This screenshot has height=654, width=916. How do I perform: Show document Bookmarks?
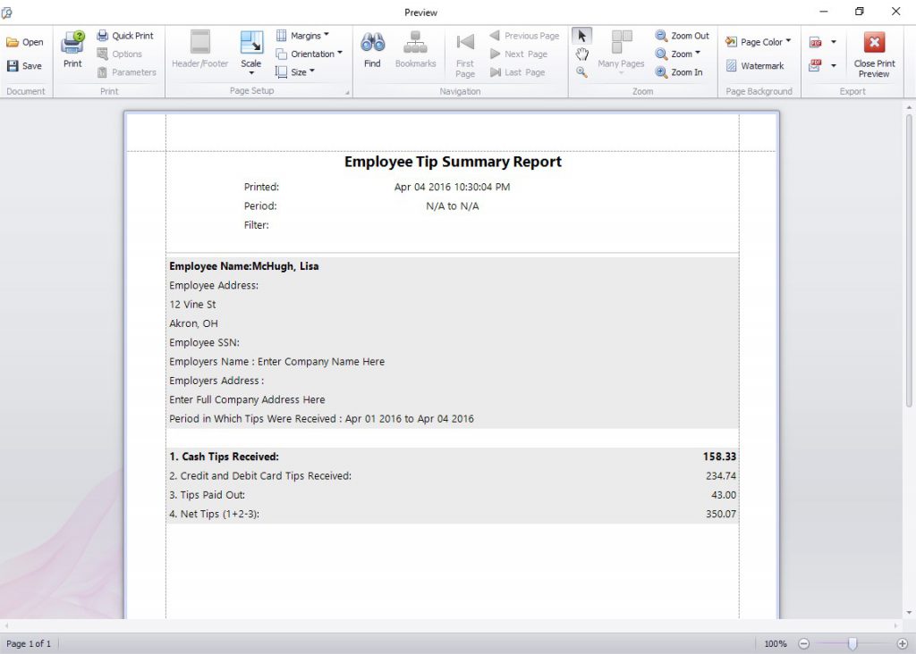[415, 52]
